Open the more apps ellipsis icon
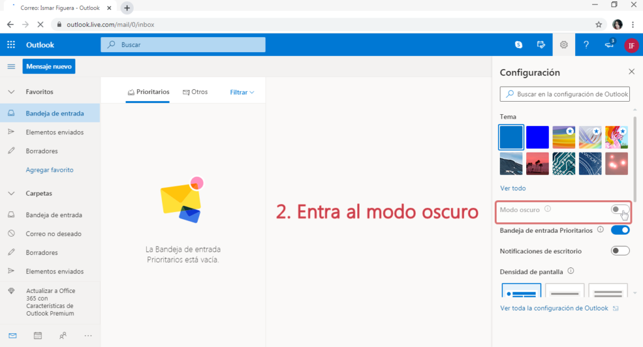This screenshot has height=347, width=643. (x=88, y=336)
